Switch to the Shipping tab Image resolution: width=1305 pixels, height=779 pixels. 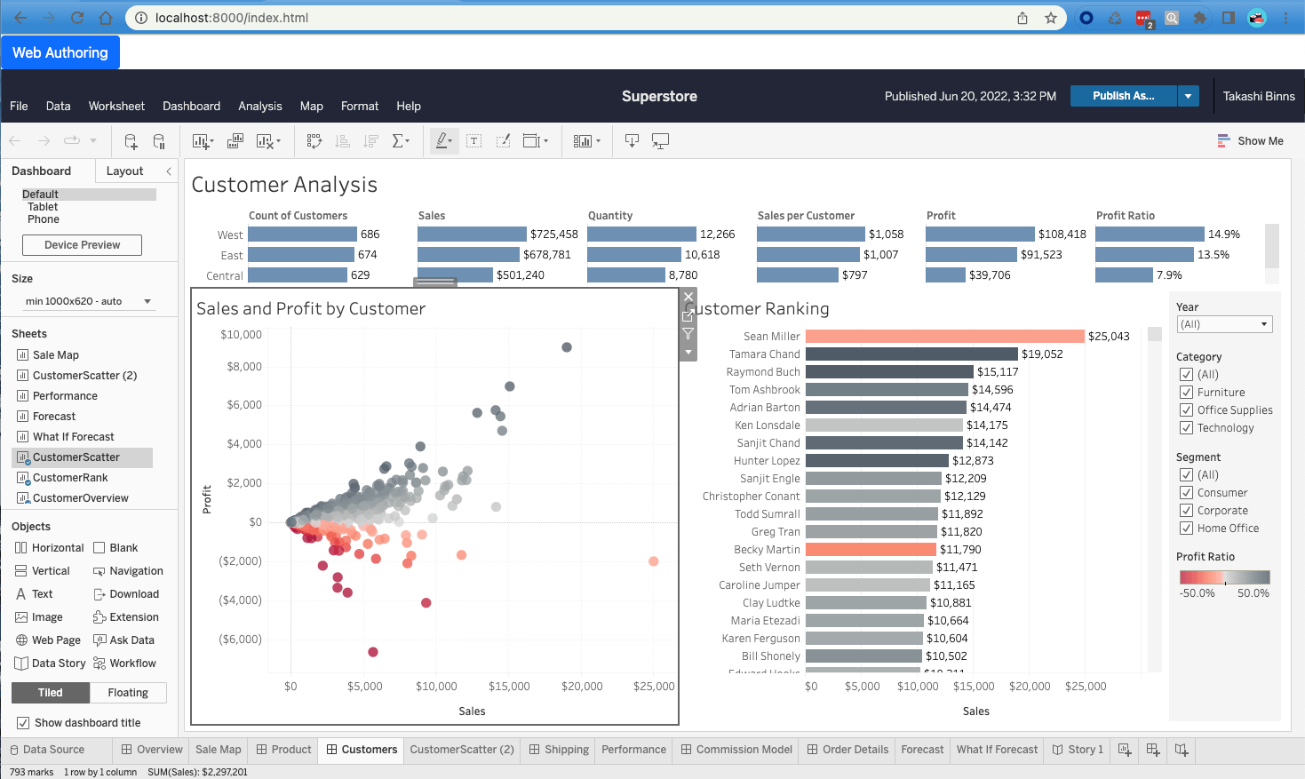pos(560,750)
